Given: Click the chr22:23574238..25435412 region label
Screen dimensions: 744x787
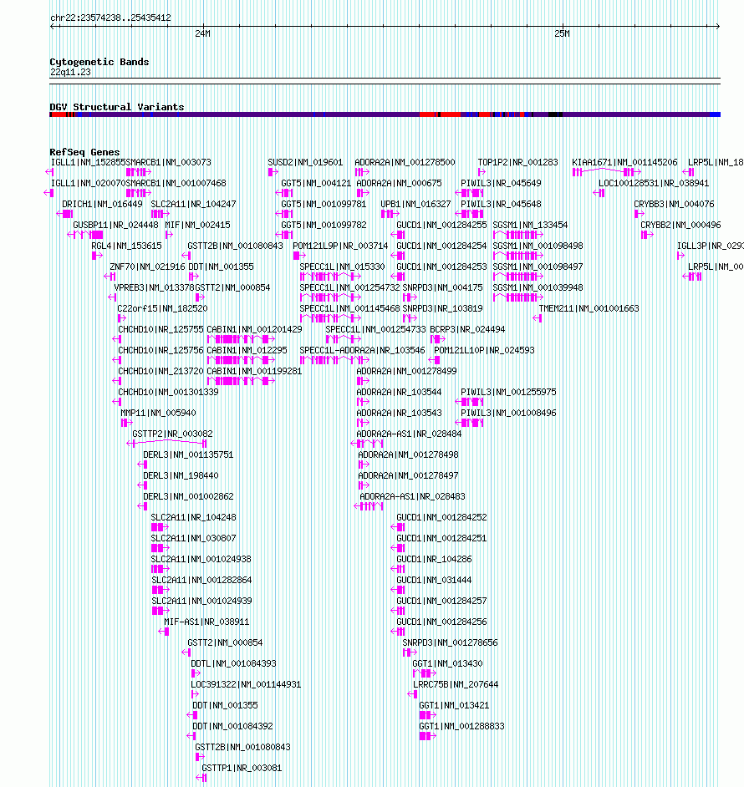Looking at the screenshot, I should [x=110, y=18].
